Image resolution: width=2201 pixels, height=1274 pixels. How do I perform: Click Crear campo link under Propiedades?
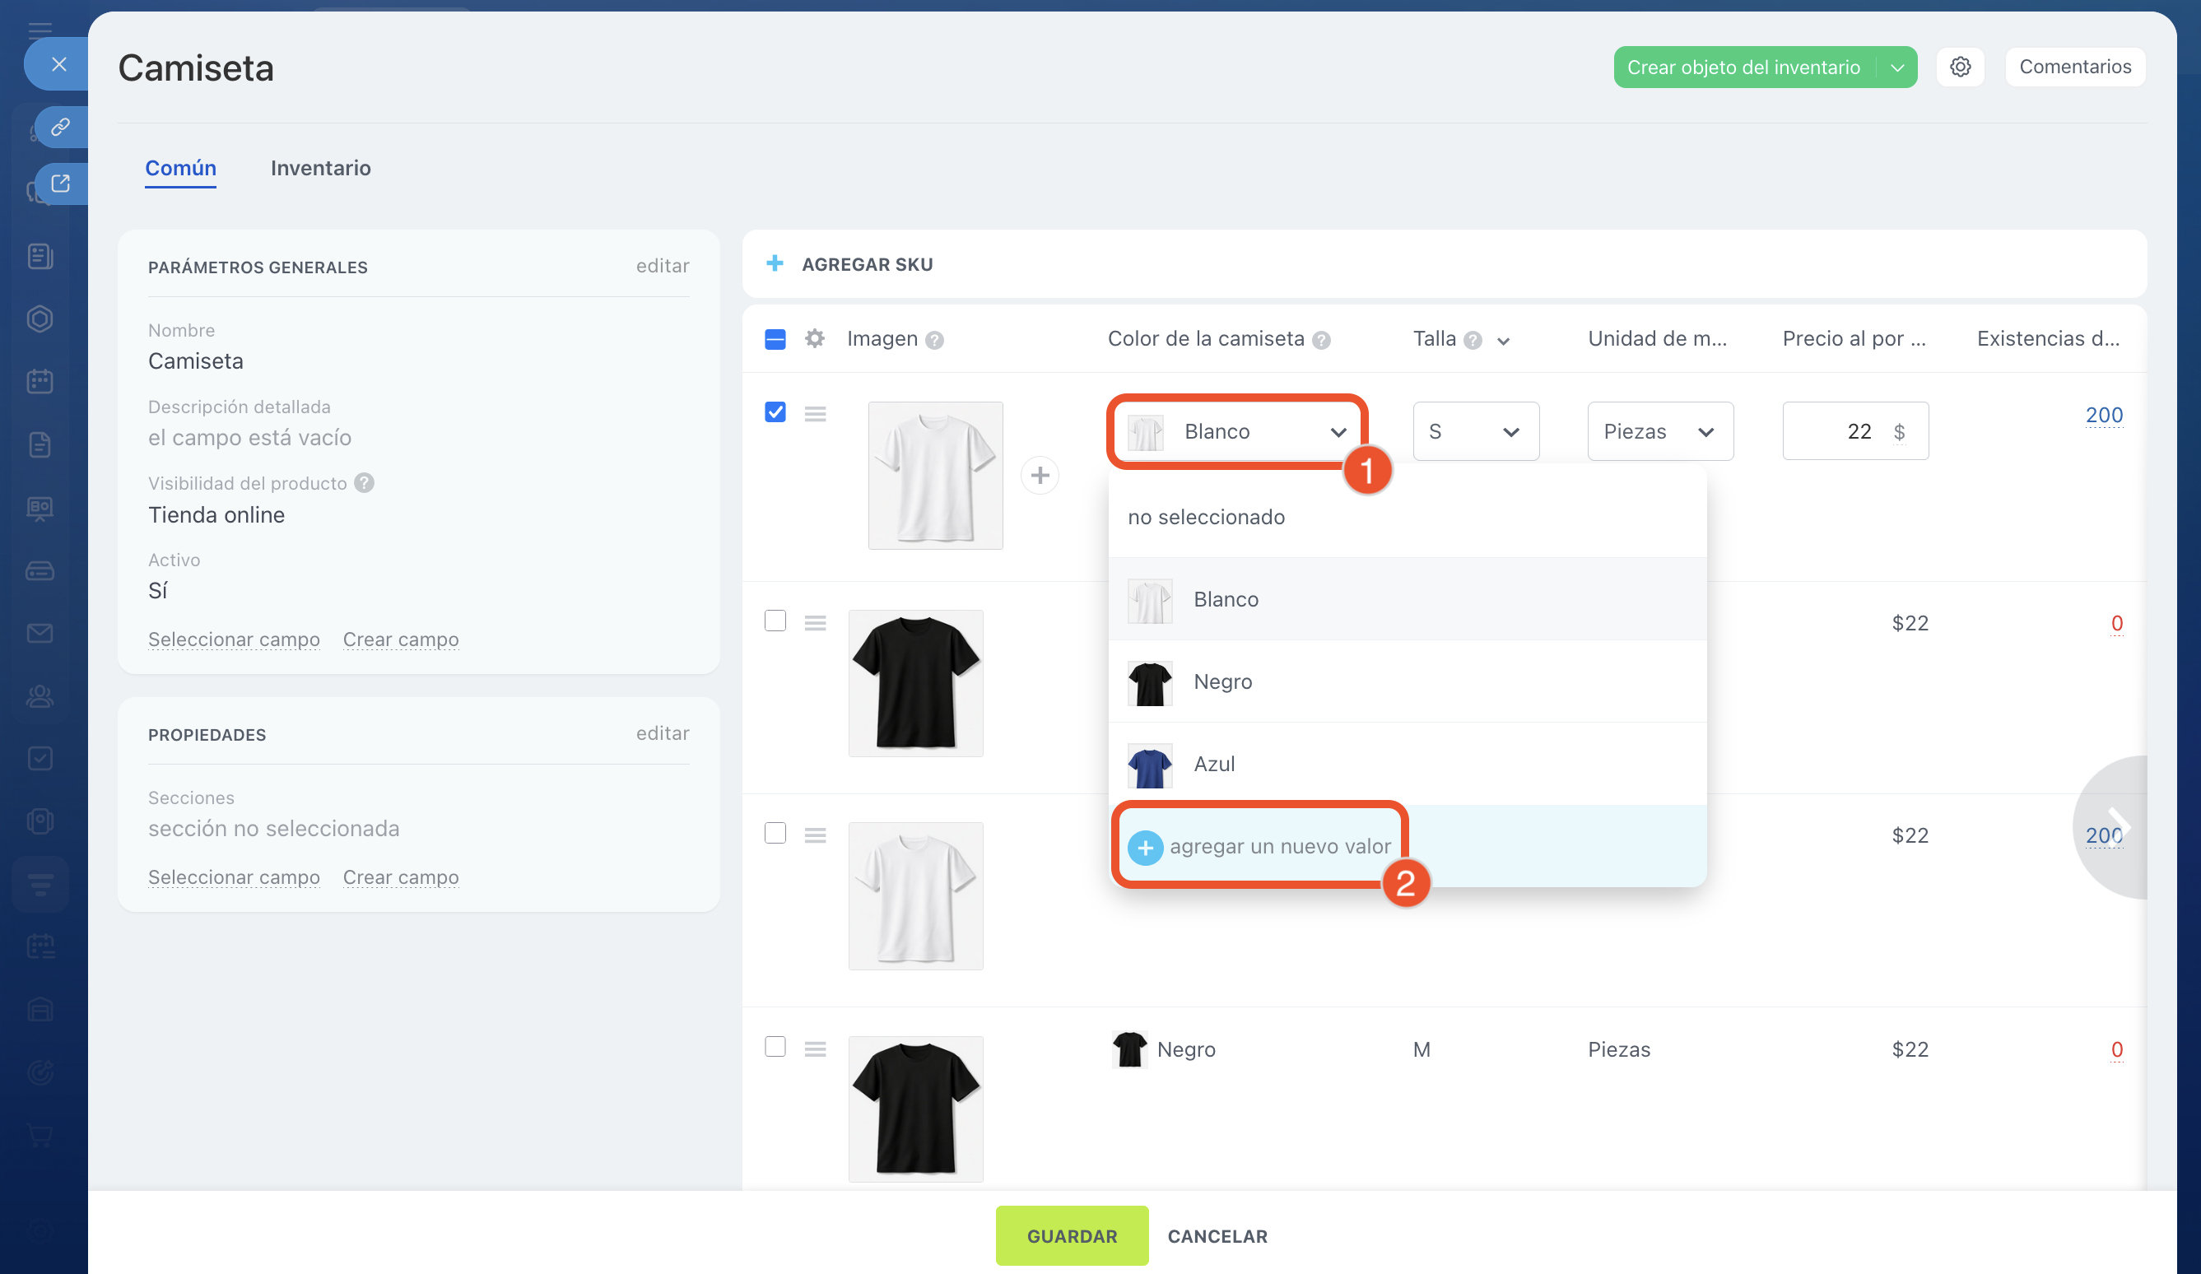coord(400,876)
